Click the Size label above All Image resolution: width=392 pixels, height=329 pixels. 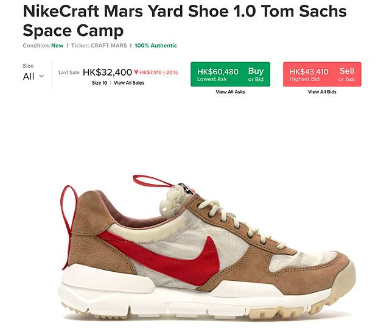(x=28, y=66)
